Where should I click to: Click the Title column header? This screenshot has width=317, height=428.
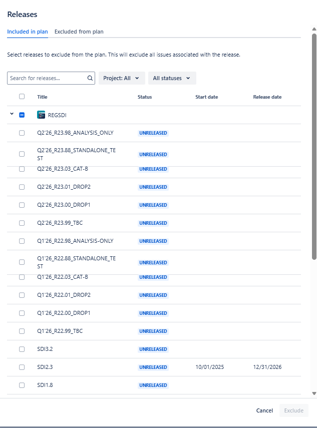click(43, 97)
